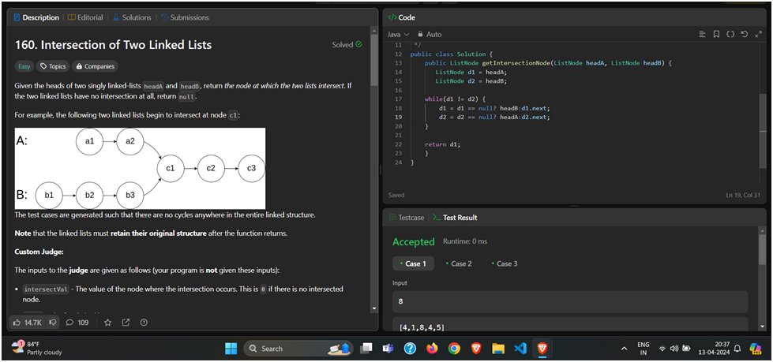
Task: Click the thumbs-down dislike icon
Action: (53, 322)
